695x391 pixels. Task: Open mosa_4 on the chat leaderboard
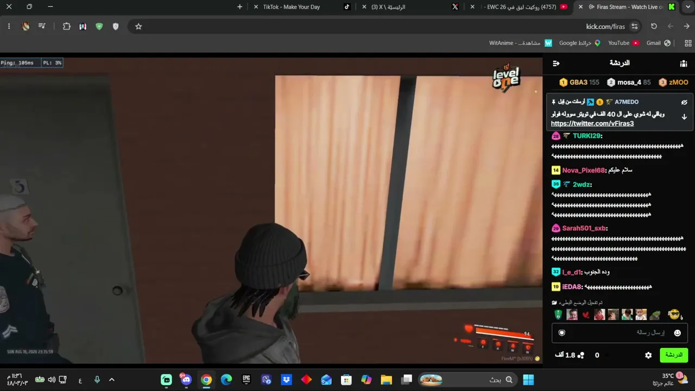coord(629,83)
